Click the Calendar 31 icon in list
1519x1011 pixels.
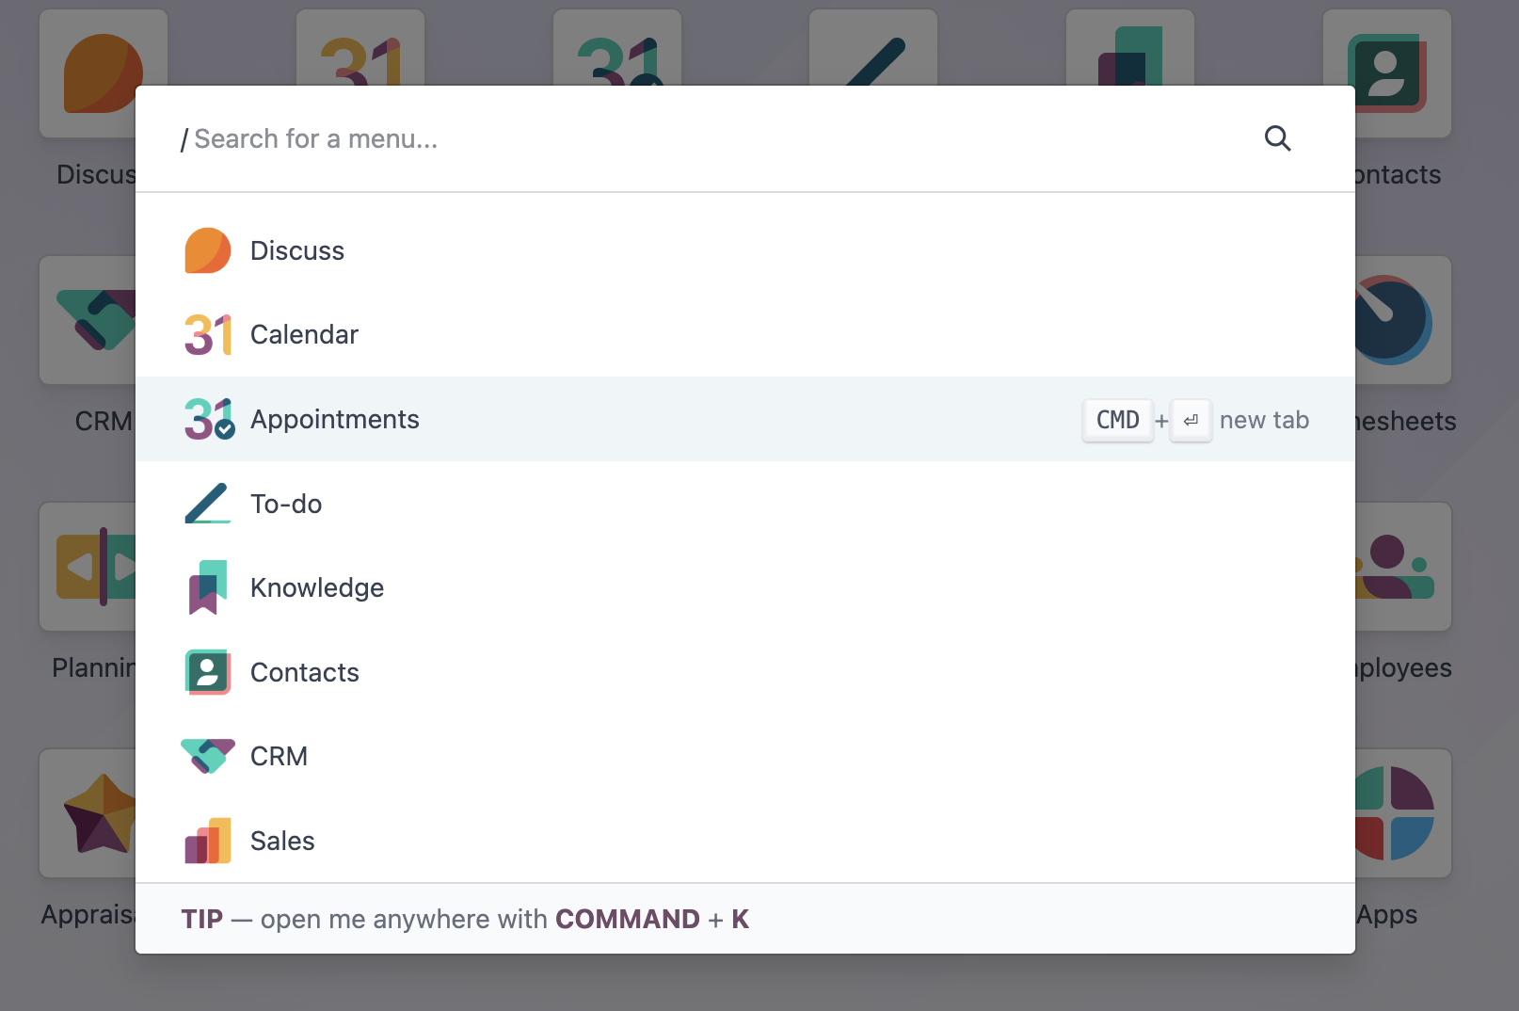pos(208,335)
